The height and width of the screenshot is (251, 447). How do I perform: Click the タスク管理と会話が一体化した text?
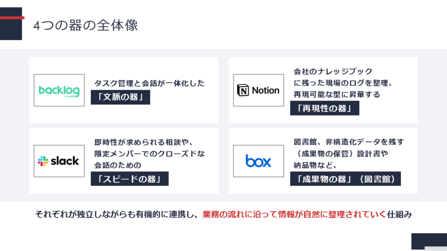coord(149,83)
